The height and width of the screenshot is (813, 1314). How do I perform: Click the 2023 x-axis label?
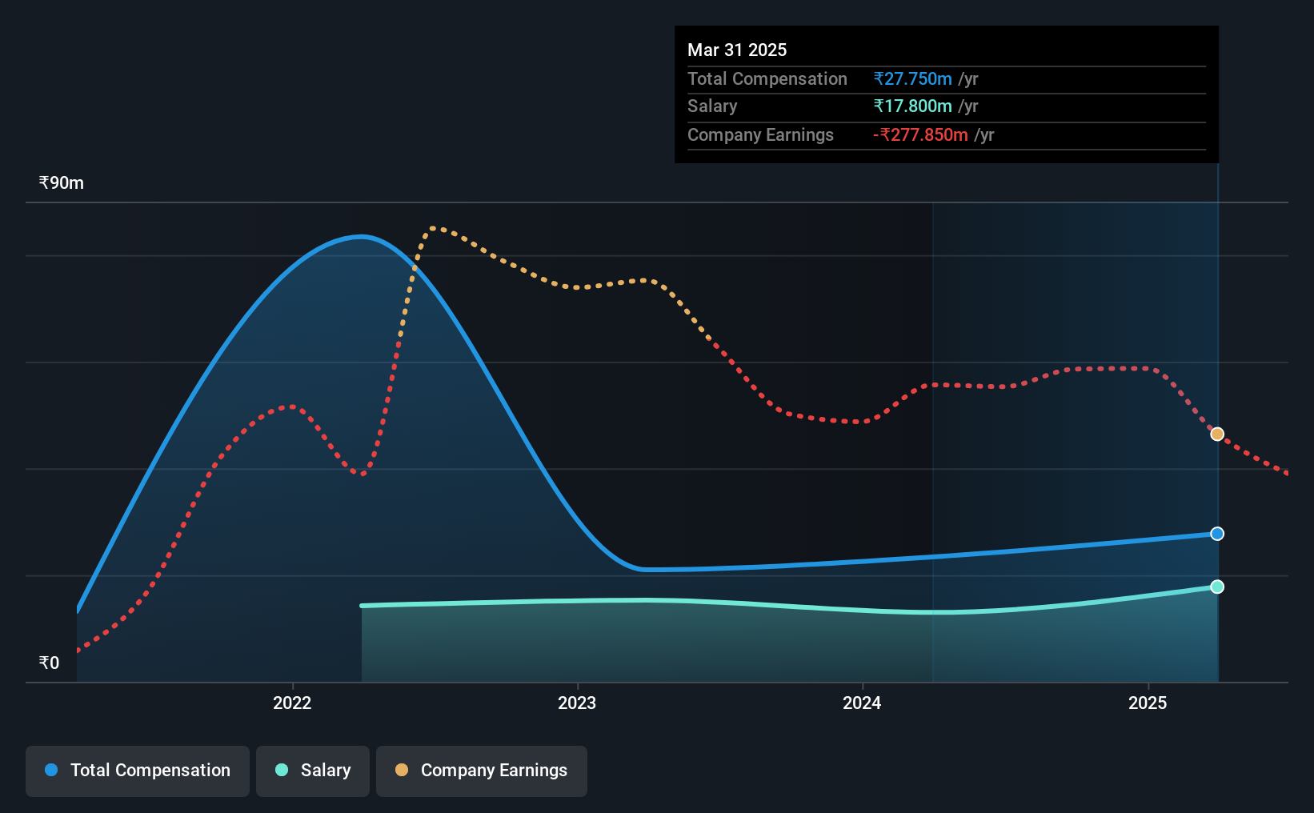click(x=577, y=703)
